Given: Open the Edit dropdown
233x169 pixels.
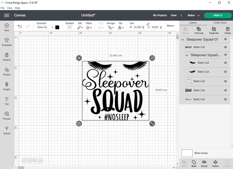Looking at the screenshot, I should coord(80,27).
